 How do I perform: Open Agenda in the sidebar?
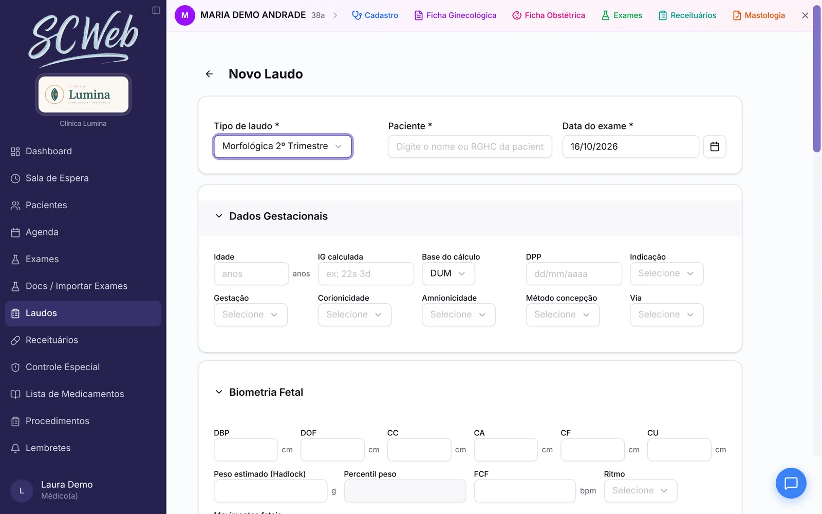pos(83,232)
